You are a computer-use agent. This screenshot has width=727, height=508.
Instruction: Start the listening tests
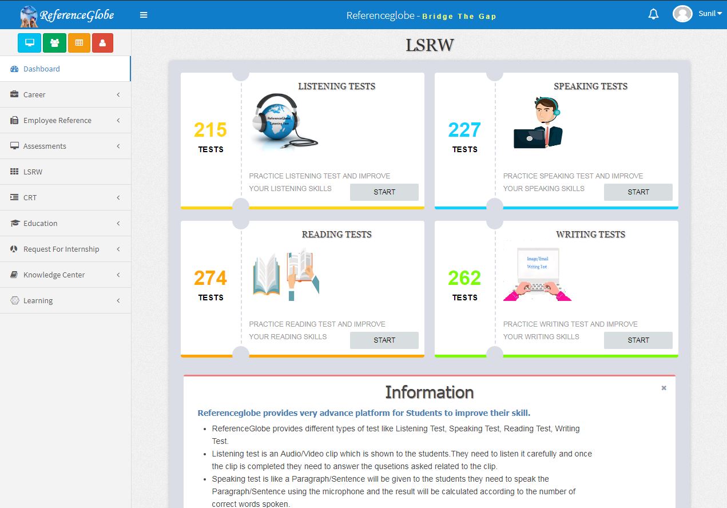pyautogui.click(x=384, y=192)
